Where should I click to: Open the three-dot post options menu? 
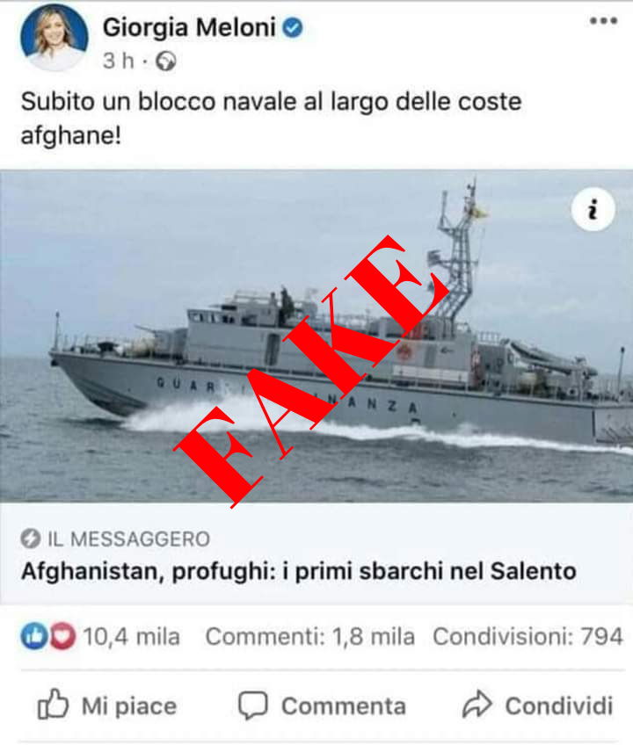(603, 21)
